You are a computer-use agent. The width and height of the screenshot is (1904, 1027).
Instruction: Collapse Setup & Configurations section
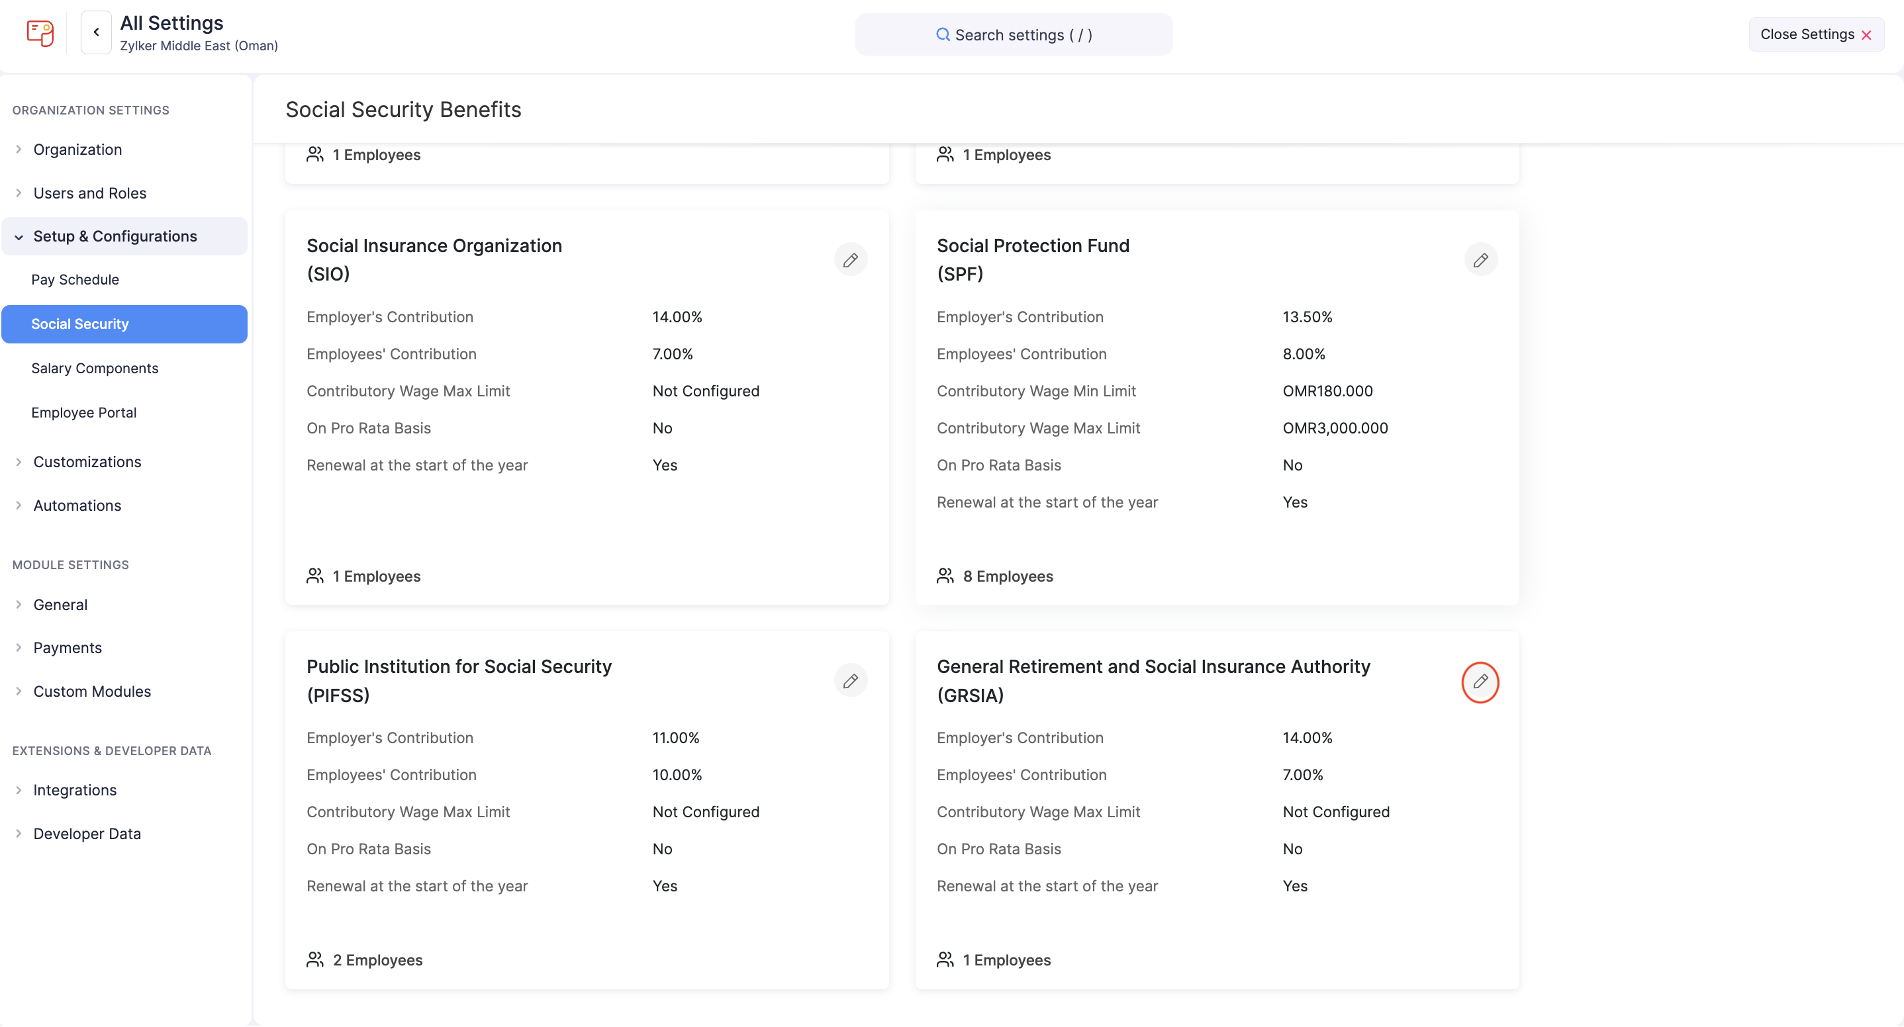click(x=115, y=236)
